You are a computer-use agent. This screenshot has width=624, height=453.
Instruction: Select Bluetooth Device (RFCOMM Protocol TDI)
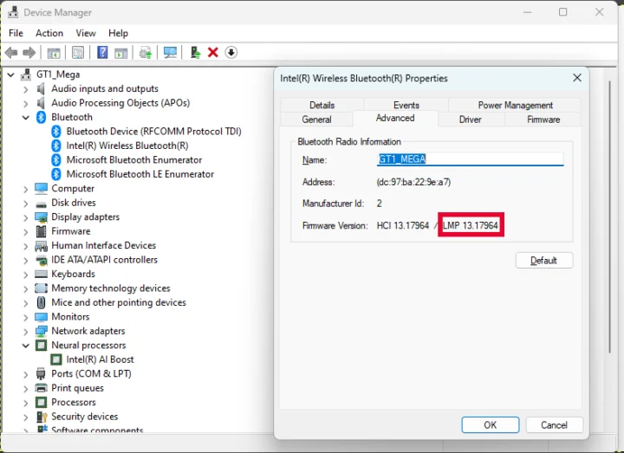pos(153,132)
